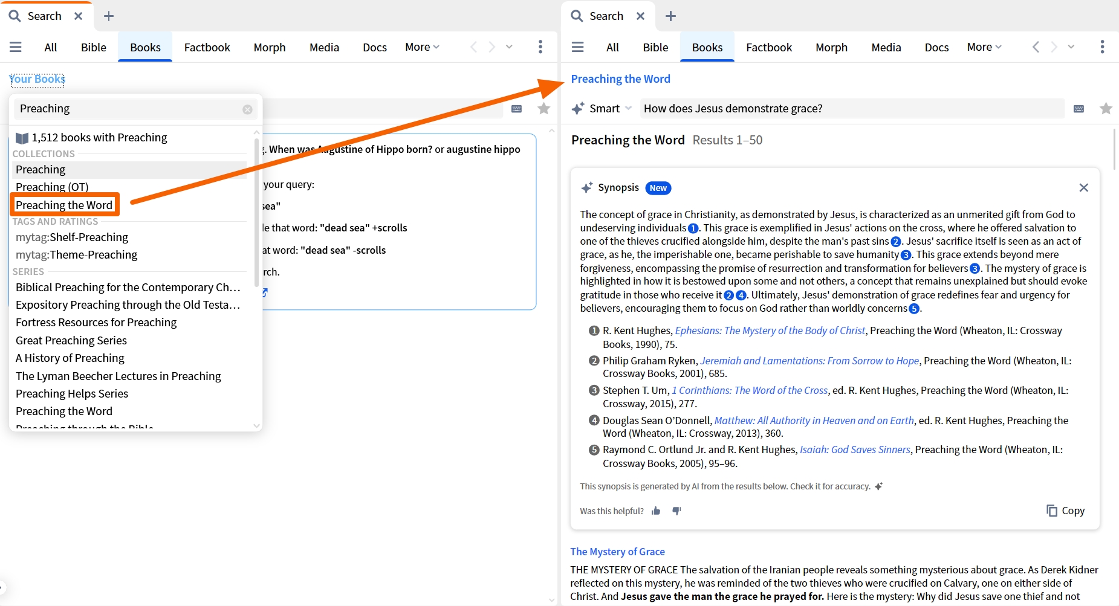Select Expository Preaching through the Old Testament
Image resolution: width=1119 pixels, height=606 pixels.
click(128, 305)
